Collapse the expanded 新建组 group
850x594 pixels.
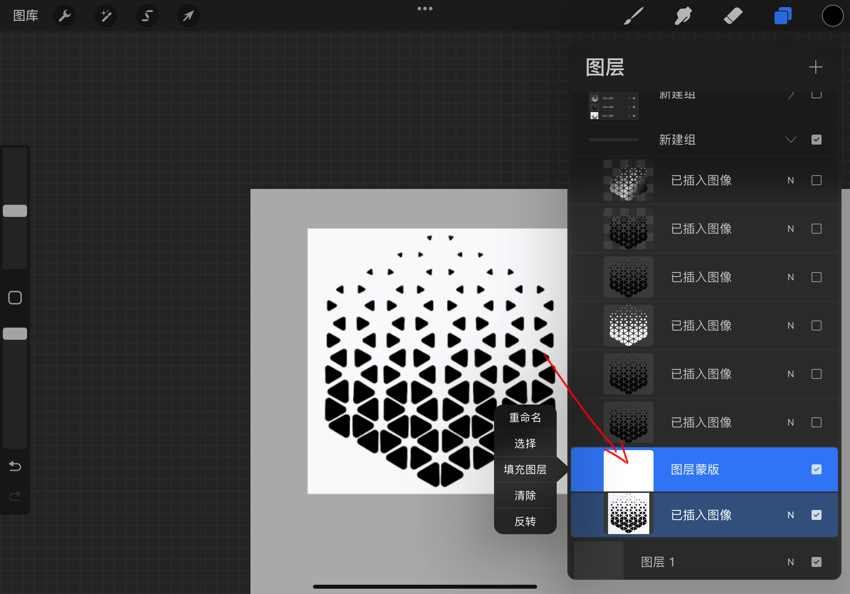[x=791, y=140]
